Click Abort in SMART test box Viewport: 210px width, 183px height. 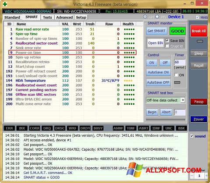(x=166, y=112)
